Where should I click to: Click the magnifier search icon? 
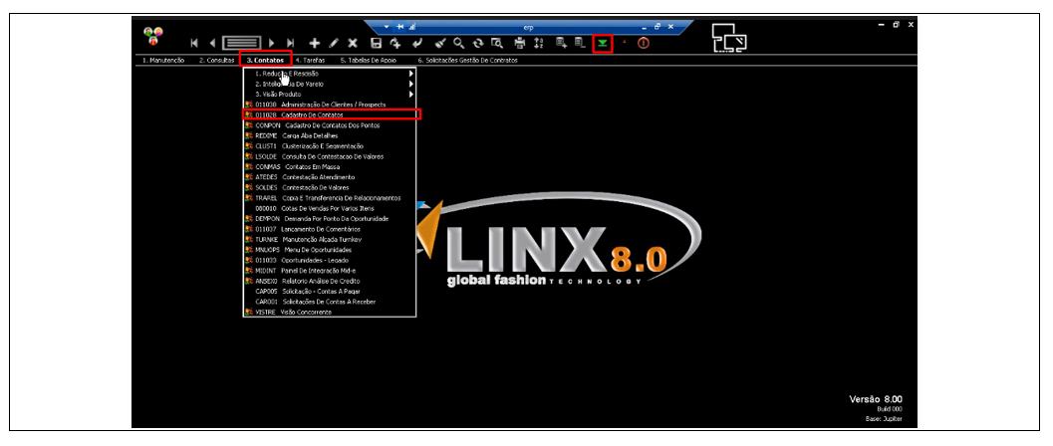pos(458,43)
